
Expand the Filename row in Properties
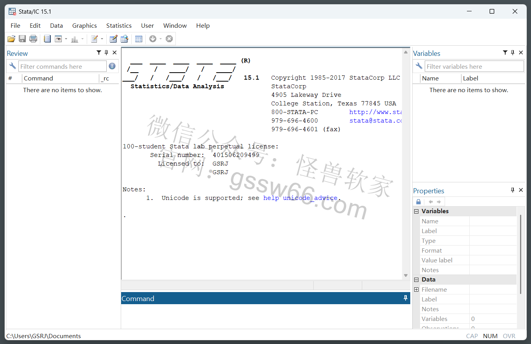pos(416,289)
